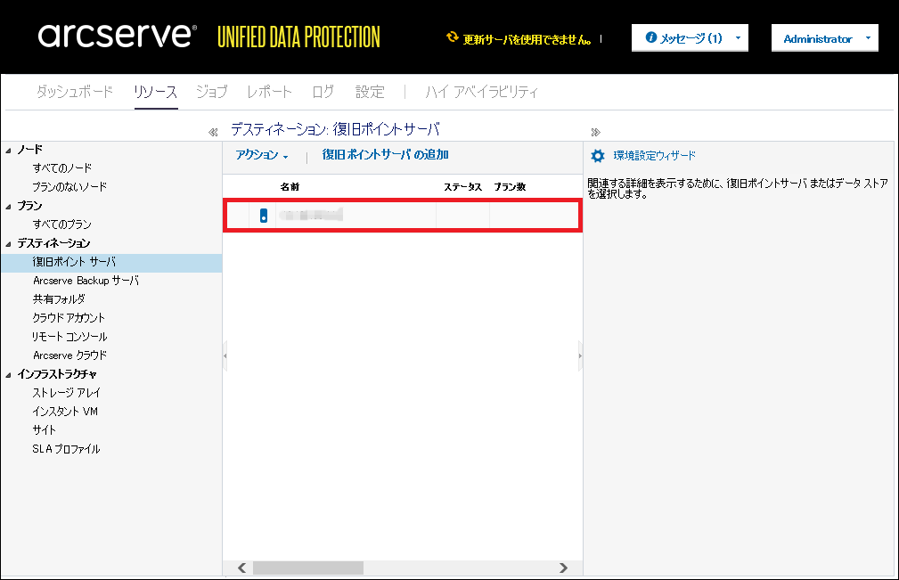Collapse the インフラストラクチャ tree section
This screenshot has width=899, height=580.
pos(8,375)
